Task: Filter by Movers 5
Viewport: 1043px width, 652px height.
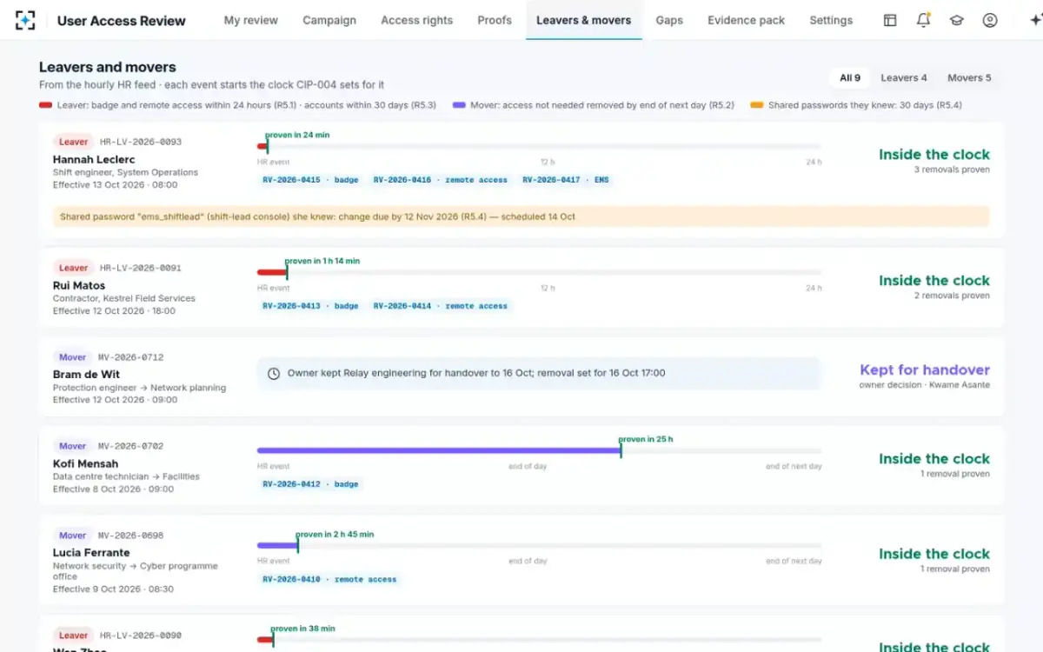Action: pyautogui.click(x=969, y=77)
